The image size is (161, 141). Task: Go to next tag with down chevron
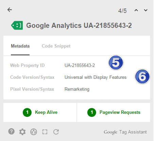coord(146,10)
